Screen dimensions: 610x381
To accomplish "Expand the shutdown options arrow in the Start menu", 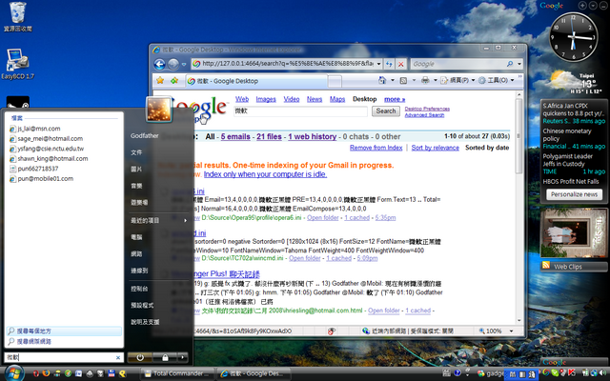I will (x=182, y=357).
